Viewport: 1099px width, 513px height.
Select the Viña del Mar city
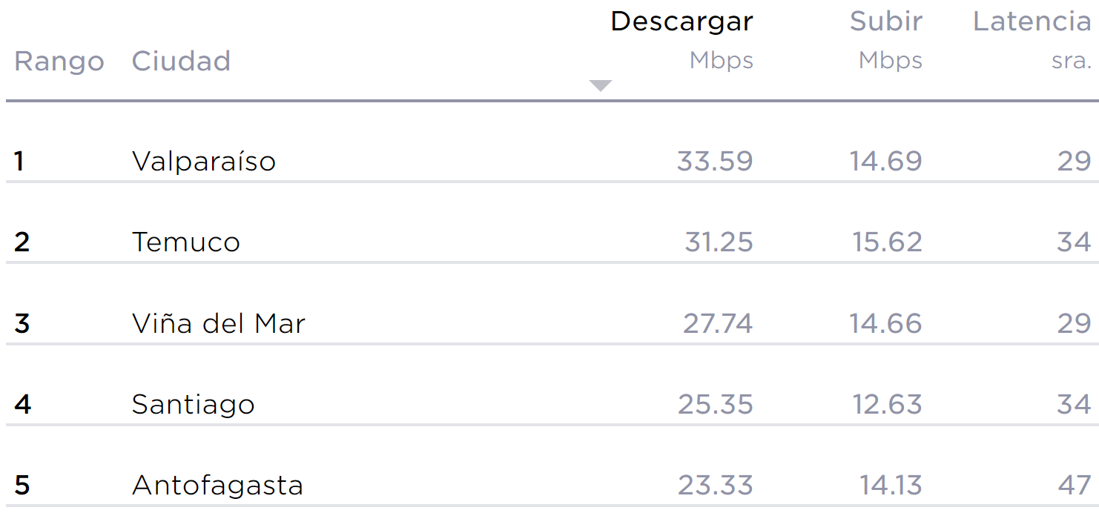(x=219, y=323)
